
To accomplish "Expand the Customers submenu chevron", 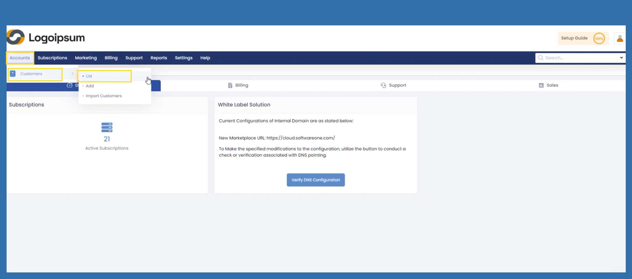I will tap(73, 74).
